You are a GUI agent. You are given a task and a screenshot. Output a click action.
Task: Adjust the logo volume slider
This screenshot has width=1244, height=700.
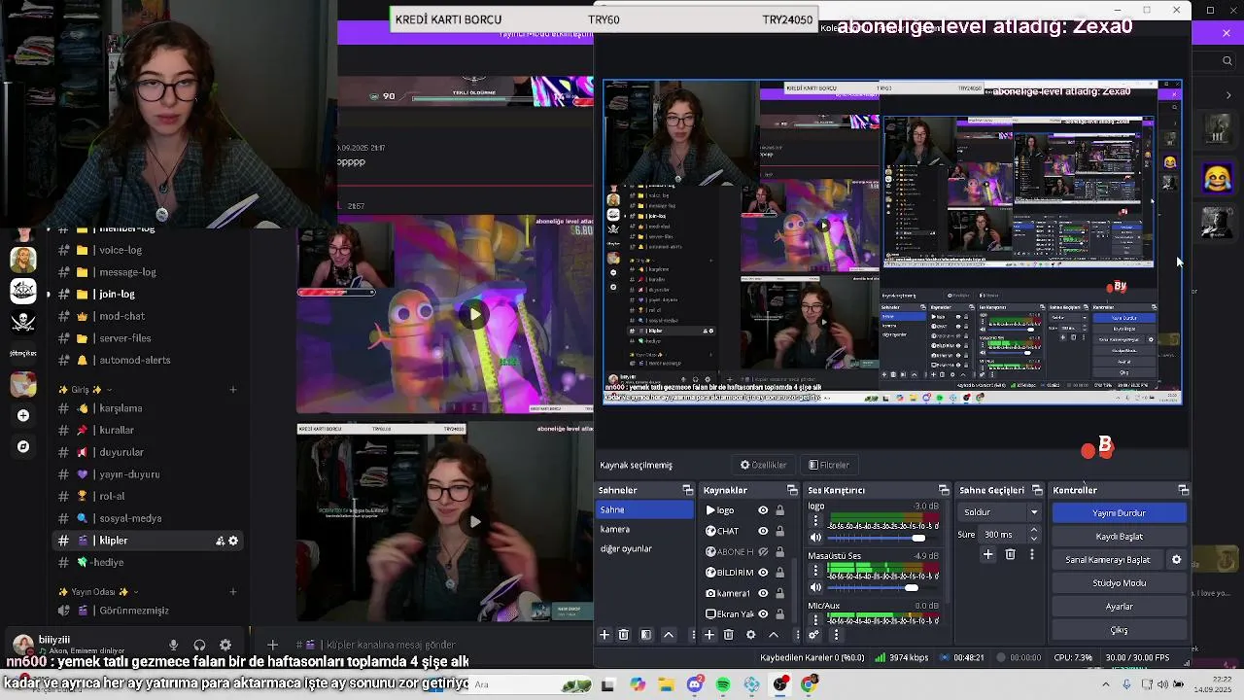918,538
